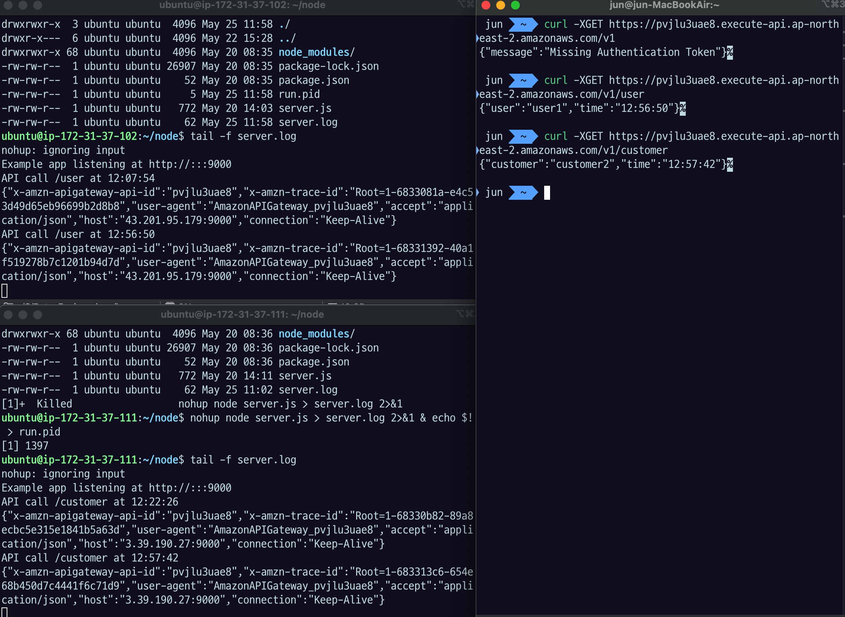Click the node_modules/ directory in top-left listing
Screen dimensions: 845x617
click(316, 52)
